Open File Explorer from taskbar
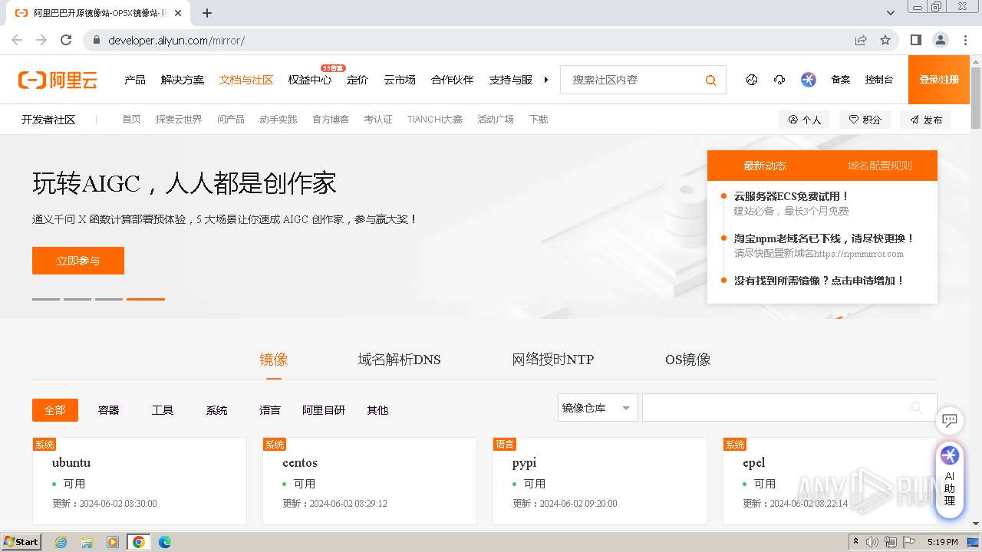 pos(87,542)
